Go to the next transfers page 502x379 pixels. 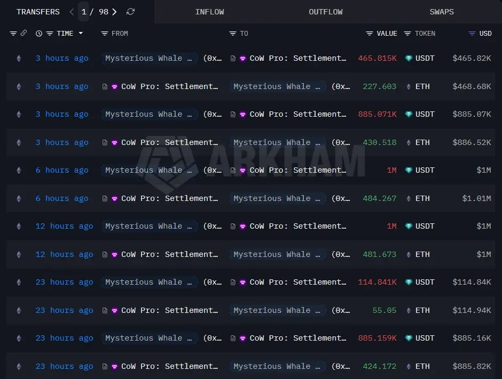coord(114,12)
